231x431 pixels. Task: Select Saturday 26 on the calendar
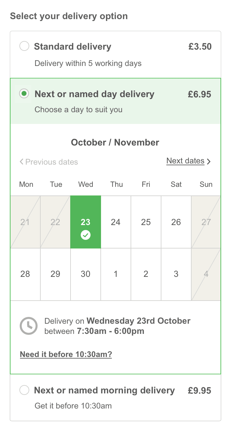click(x=176, y=222)
